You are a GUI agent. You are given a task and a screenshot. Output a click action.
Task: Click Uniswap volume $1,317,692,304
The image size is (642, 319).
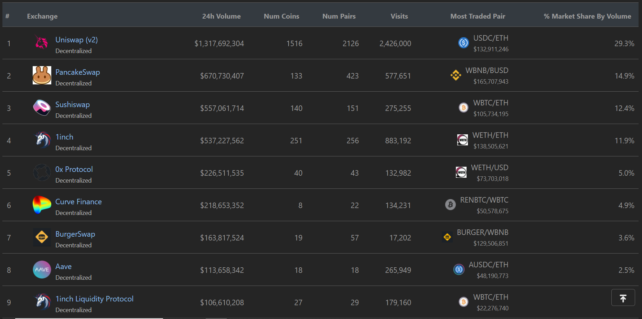[219, 43]
